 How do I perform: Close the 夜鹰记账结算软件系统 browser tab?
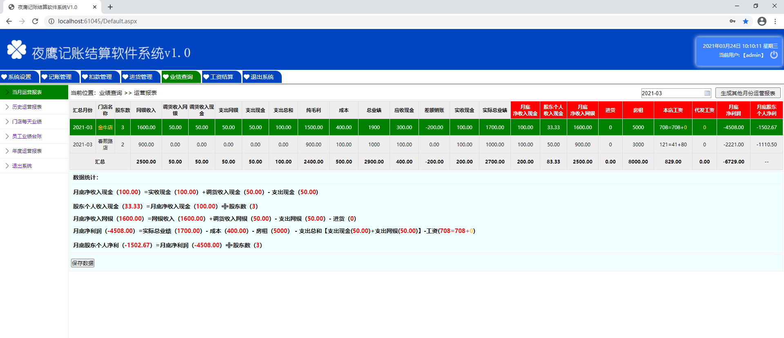click(95, 7)
